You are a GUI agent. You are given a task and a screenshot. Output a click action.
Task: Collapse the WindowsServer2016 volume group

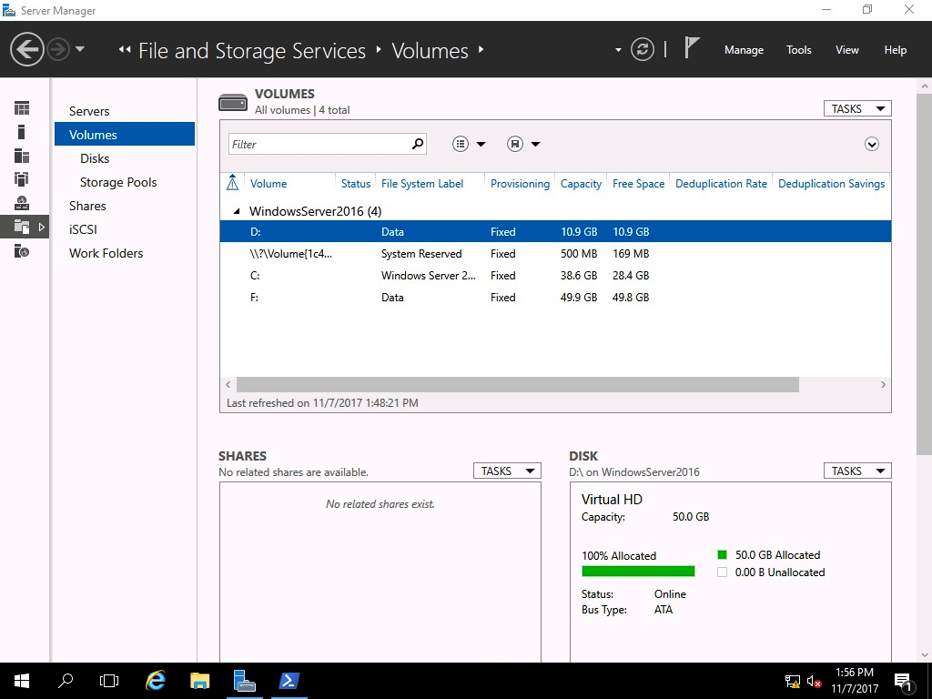(235, 210)
